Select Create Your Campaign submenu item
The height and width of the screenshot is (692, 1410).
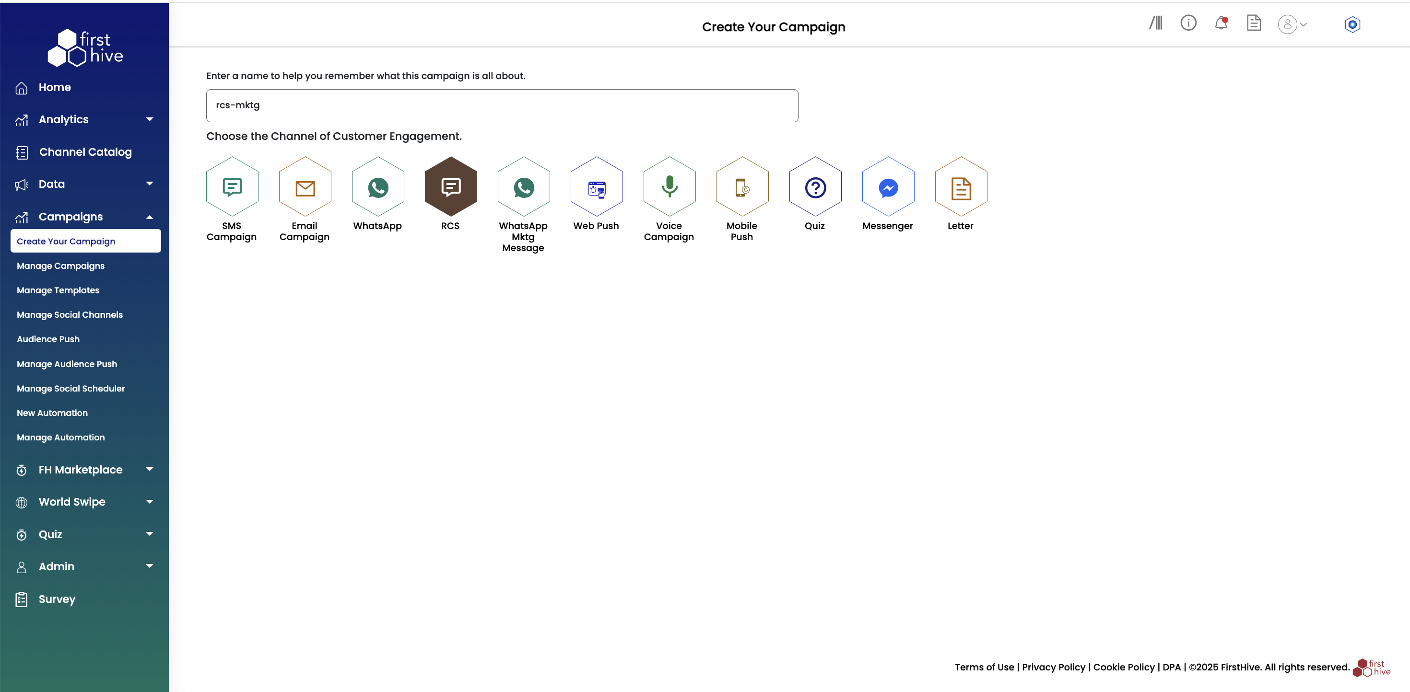pyautogui.click(x=85, y=241)
